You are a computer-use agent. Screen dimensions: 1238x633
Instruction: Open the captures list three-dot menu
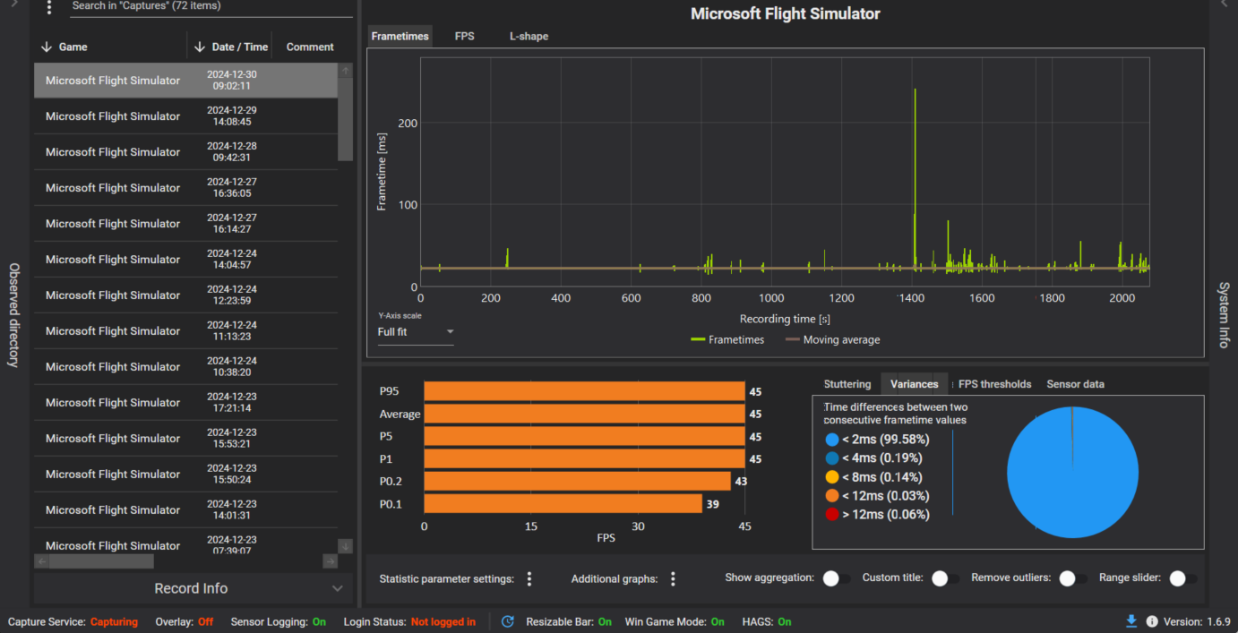(x=49, y=7)
